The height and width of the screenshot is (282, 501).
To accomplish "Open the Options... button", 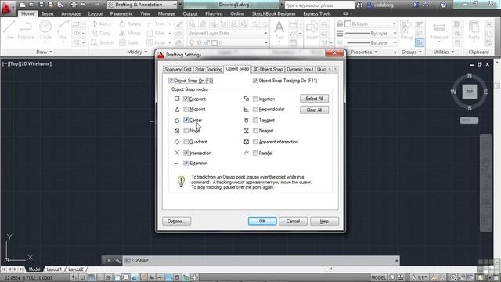I will pyautogui.click(x=176, y=221).
